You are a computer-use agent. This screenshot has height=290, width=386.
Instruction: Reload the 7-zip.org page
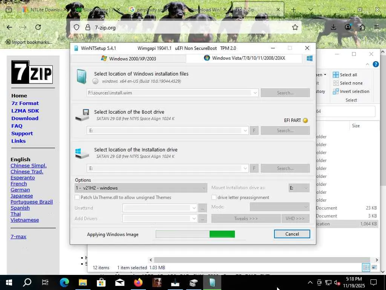pyautogui.click(x=38, y=27)
